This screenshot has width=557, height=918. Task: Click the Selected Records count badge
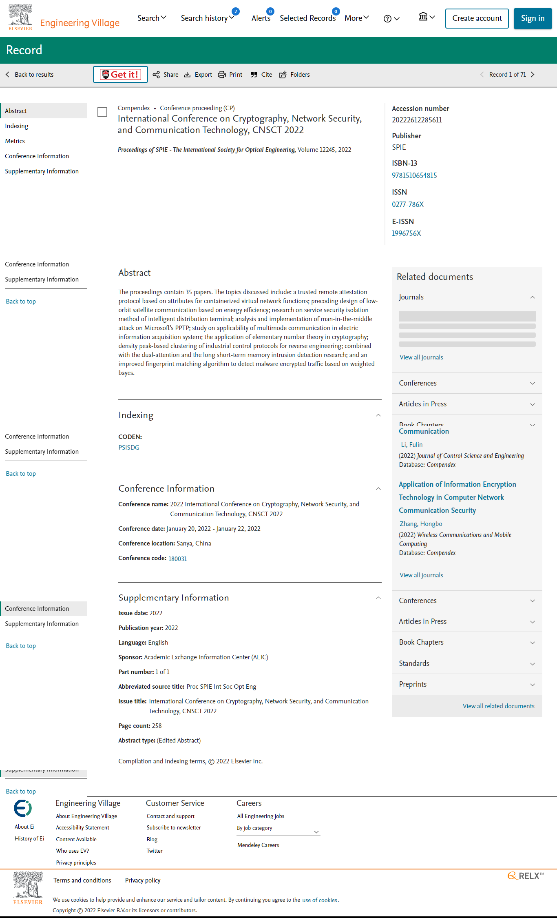(336, 11)
